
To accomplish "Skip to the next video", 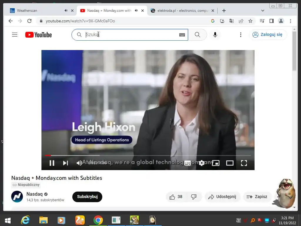I will [66, 163].
